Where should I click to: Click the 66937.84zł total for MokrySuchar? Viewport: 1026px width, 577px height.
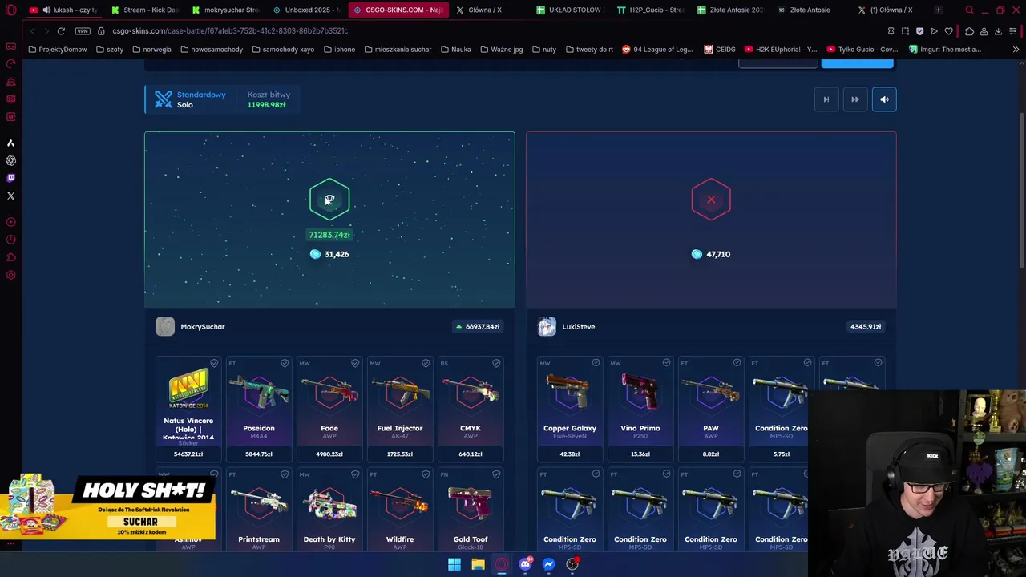coord(478,326)
